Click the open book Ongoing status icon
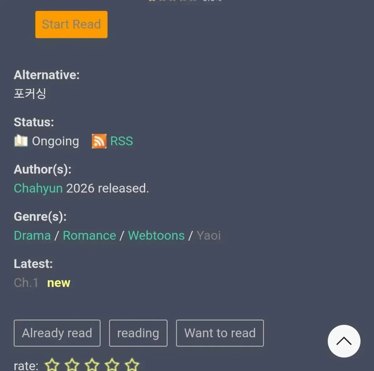Screen dimensions: 374x371 [21, 141]
